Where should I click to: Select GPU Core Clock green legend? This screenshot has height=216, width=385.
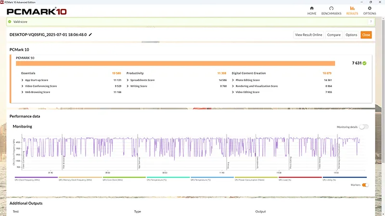click(x=124, y=178)
